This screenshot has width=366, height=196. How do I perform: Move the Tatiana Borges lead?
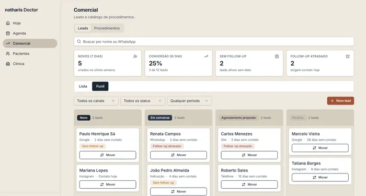(x=320, y=177)
